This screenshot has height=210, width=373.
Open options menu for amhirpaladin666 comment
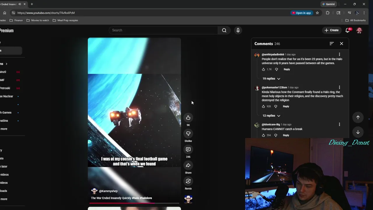coord(339,55)
